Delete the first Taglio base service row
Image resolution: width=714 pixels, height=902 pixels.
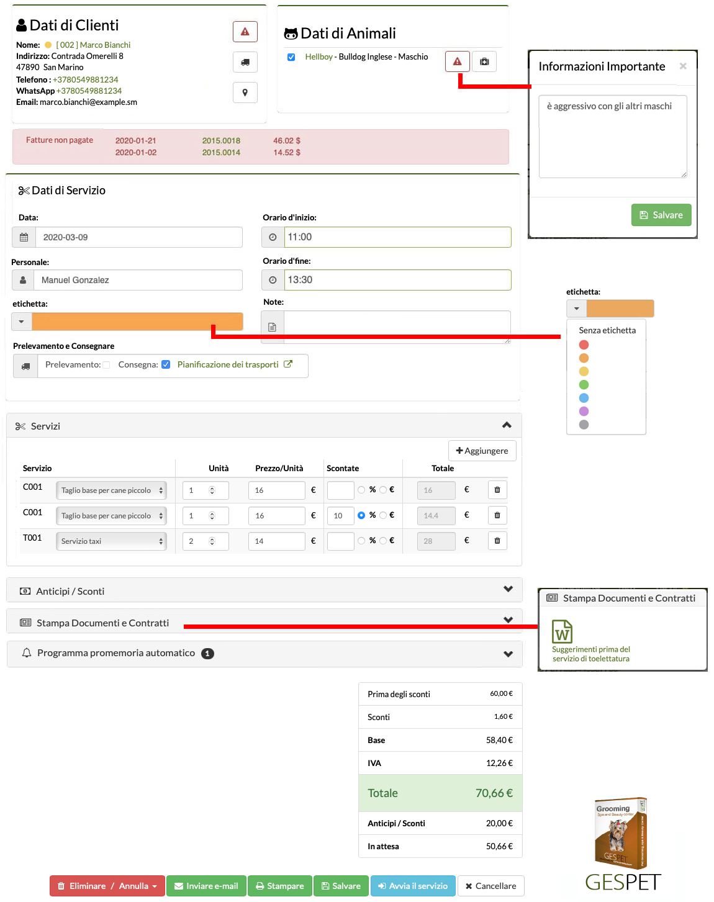click(x=497, y=490)
